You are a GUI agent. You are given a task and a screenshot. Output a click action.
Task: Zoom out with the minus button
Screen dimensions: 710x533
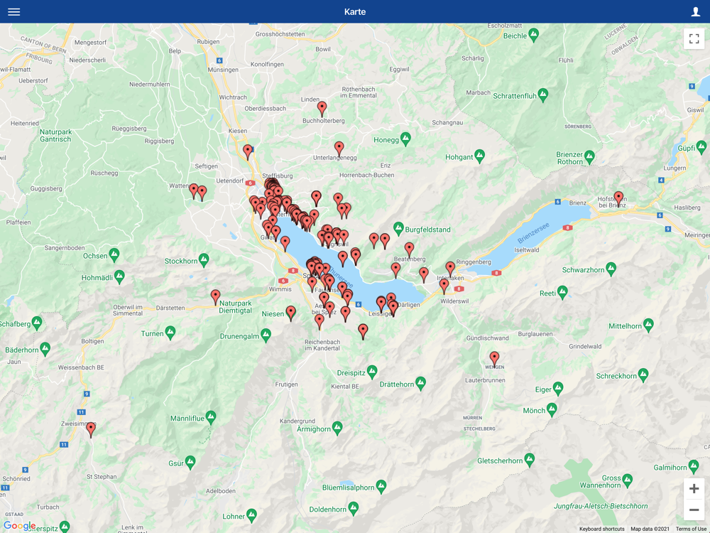click(694, 510)
